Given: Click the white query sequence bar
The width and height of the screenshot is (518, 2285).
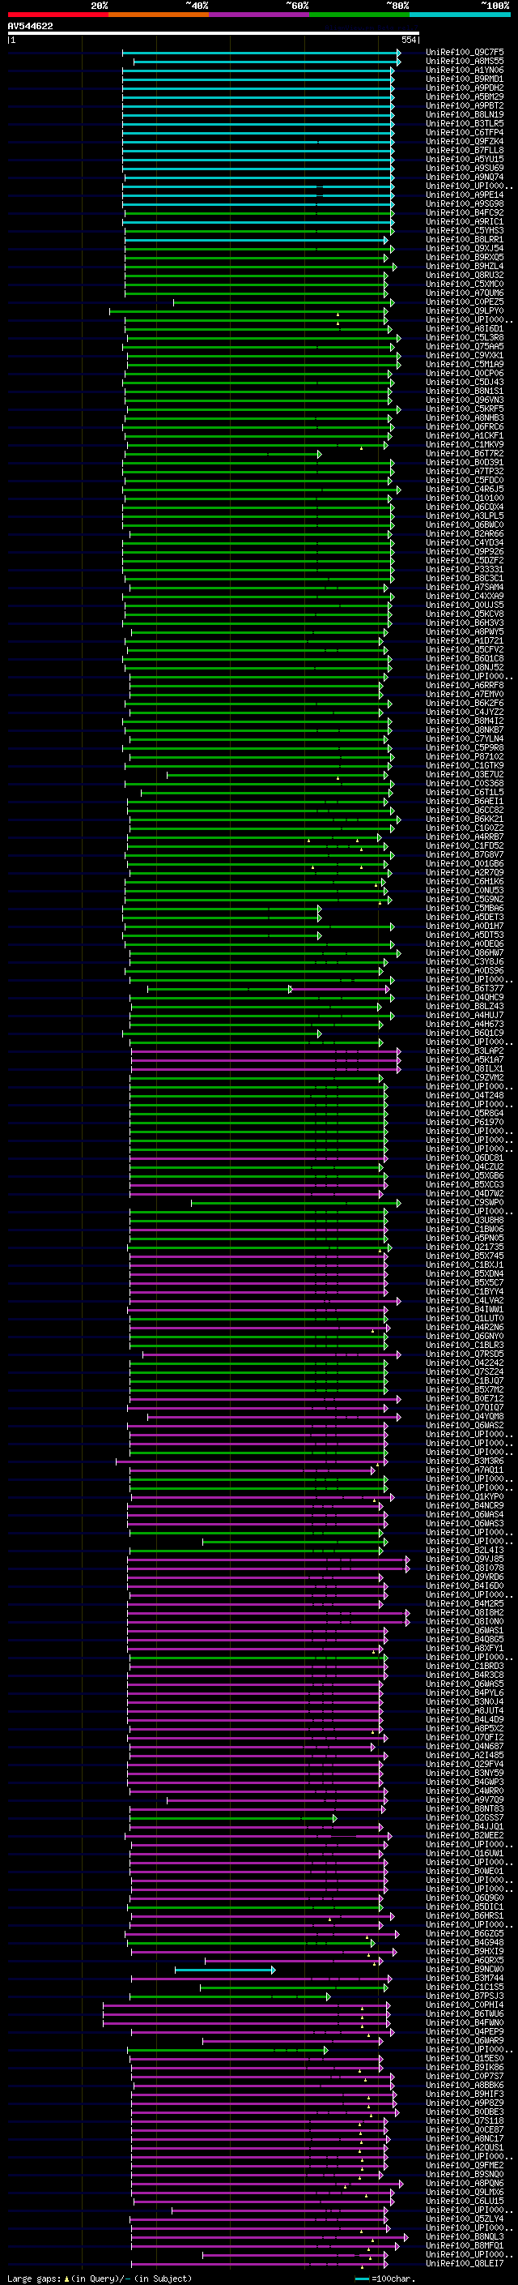Looking at the screenshot, I should point(214,32).
